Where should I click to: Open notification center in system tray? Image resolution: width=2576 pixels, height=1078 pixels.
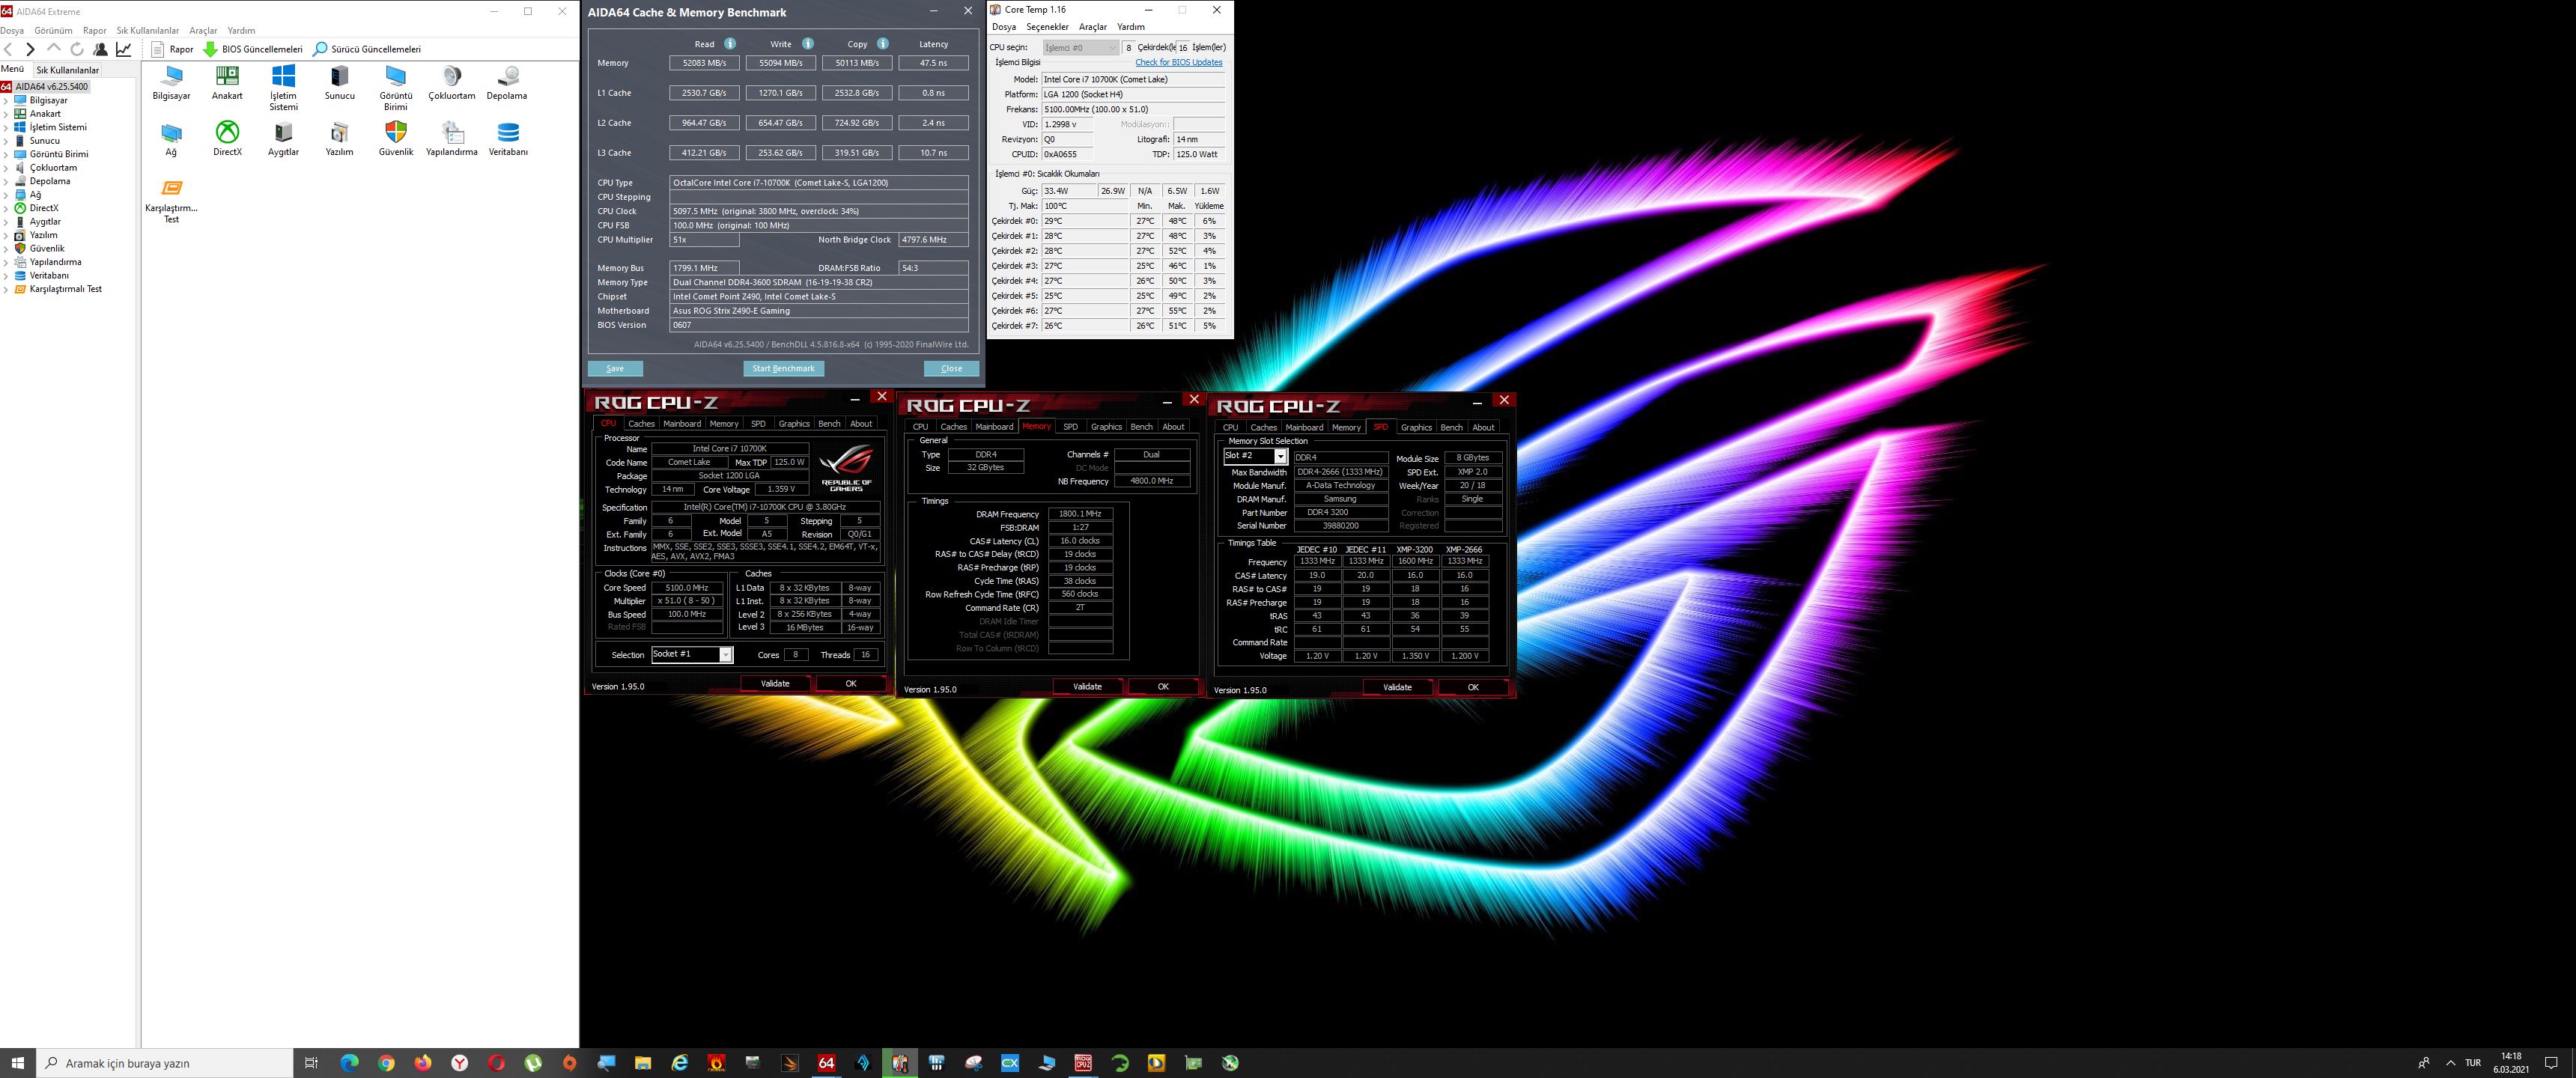[2551, 1063]
